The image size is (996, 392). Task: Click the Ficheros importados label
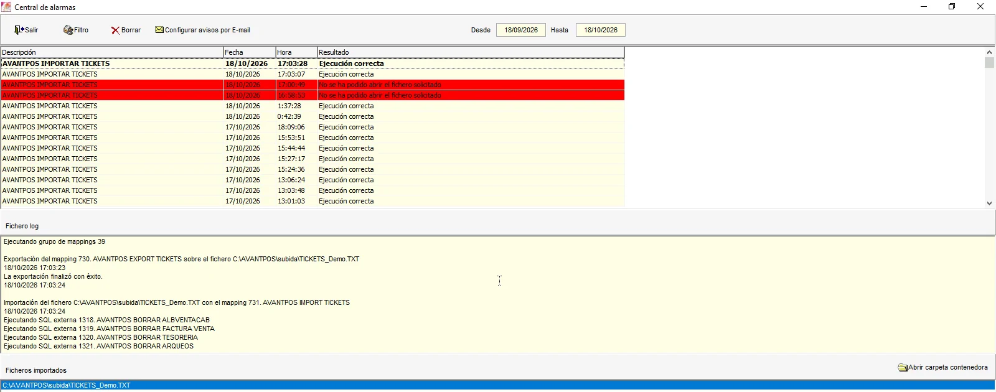[36, 370]
